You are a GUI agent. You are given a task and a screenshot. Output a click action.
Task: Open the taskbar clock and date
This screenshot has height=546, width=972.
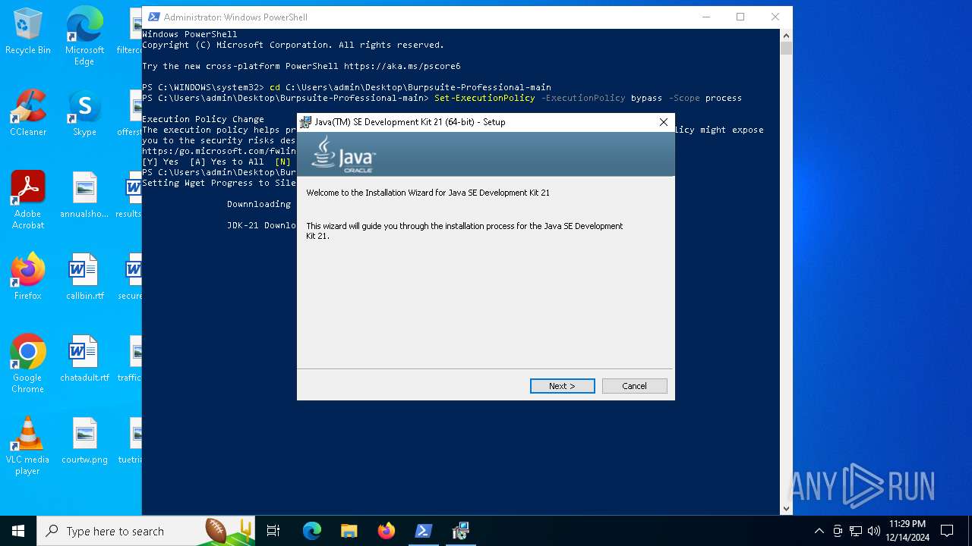click(x=907, y=531)
